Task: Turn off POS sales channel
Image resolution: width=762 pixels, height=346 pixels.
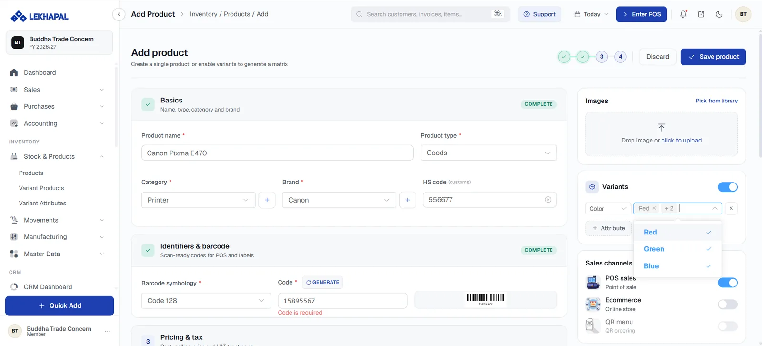Action: 728,283
